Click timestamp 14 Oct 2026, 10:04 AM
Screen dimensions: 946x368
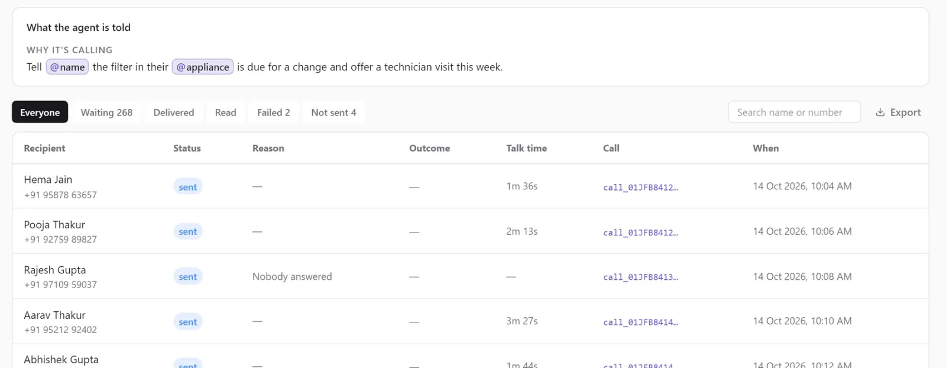point(802,186)
